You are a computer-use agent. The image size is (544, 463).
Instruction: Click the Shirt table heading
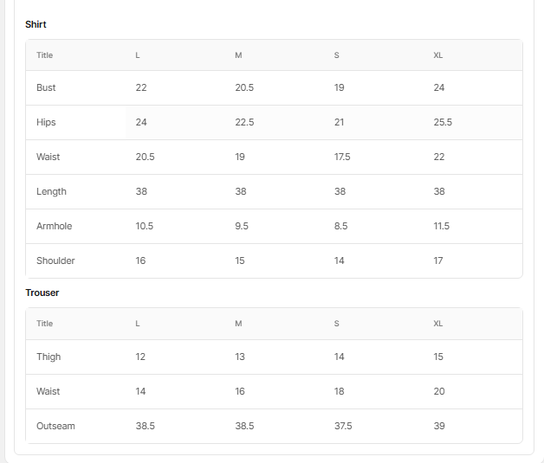[x=36, y=24]
